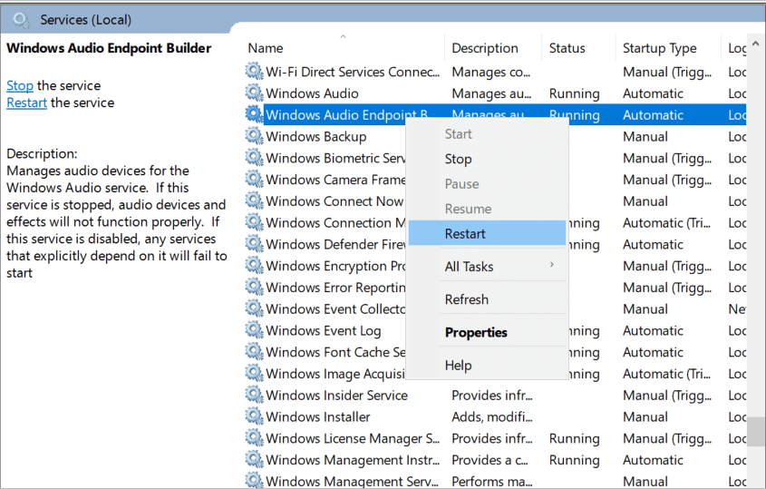
Task: Click the Windows Error Reporting gear icon
Action: (254, 287)
